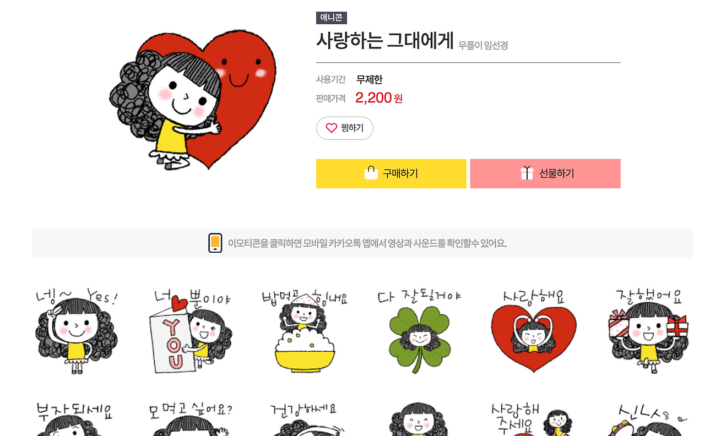Click the shopping bag icon in 구매하기
This screenshot has width=705, height=436.
point(371,173)
